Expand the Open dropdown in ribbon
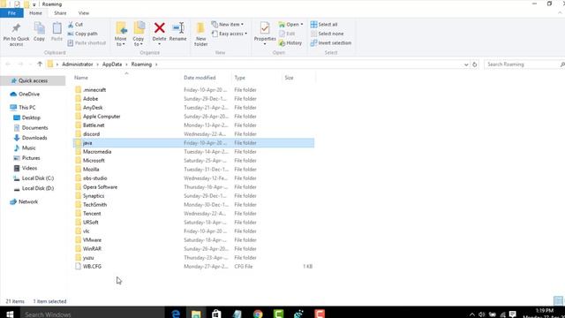The height and width of the screenshot is (318, 565). tap(290, 25)
